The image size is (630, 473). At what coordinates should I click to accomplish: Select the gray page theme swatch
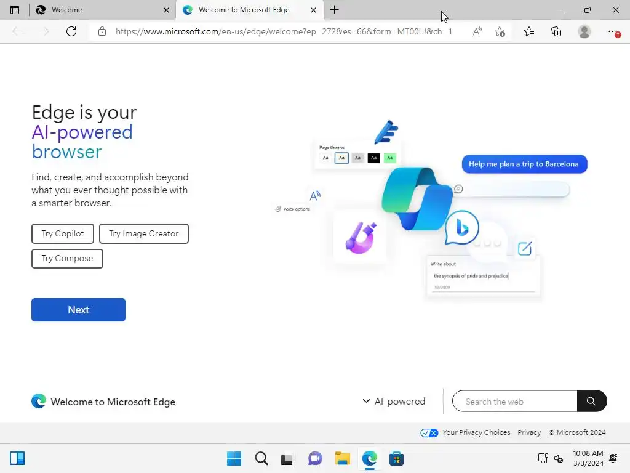[357, 158]
